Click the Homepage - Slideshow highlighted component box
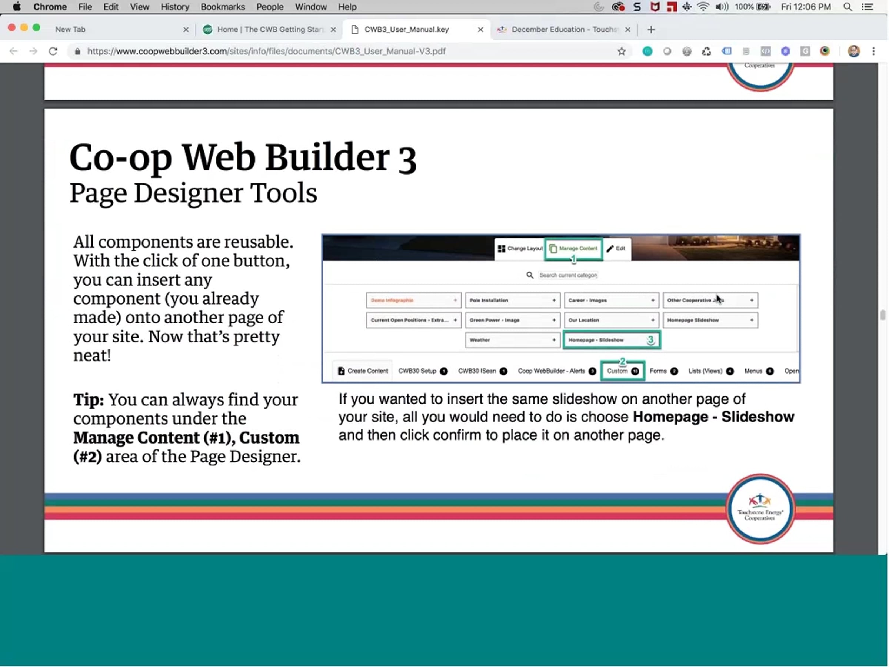The width and height of the screenshot is (889, 667). tap(611, 340)
